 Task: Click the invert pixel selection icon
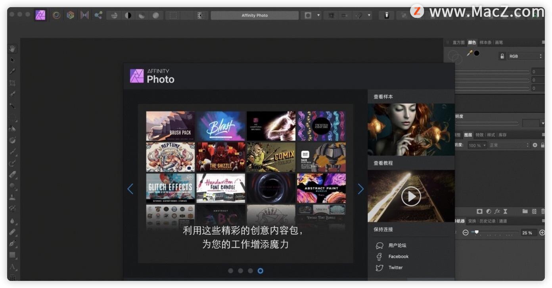[200, 15]
